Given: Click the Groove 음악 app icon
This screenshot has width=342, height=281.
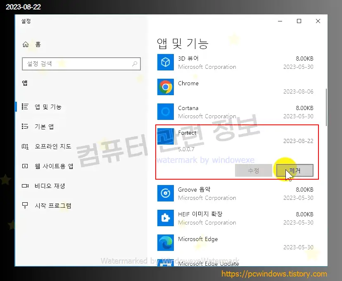Looking at the screenshot, I should (x=166, y=193).
